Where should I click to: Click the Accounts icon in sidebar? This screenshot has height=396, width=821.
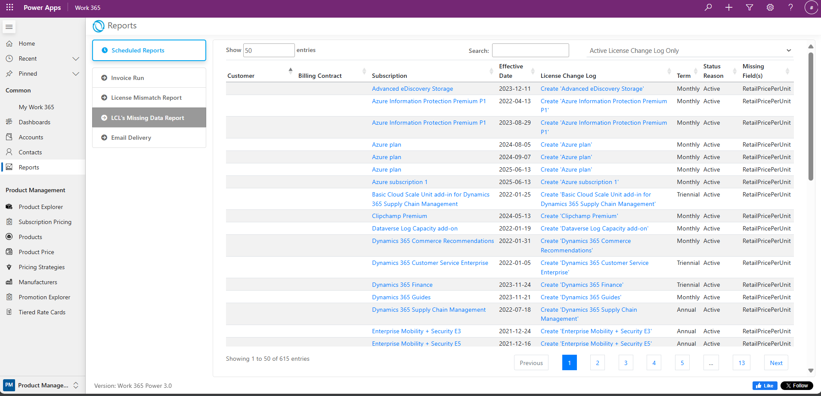pyautogui.click(x=9, y=137)
